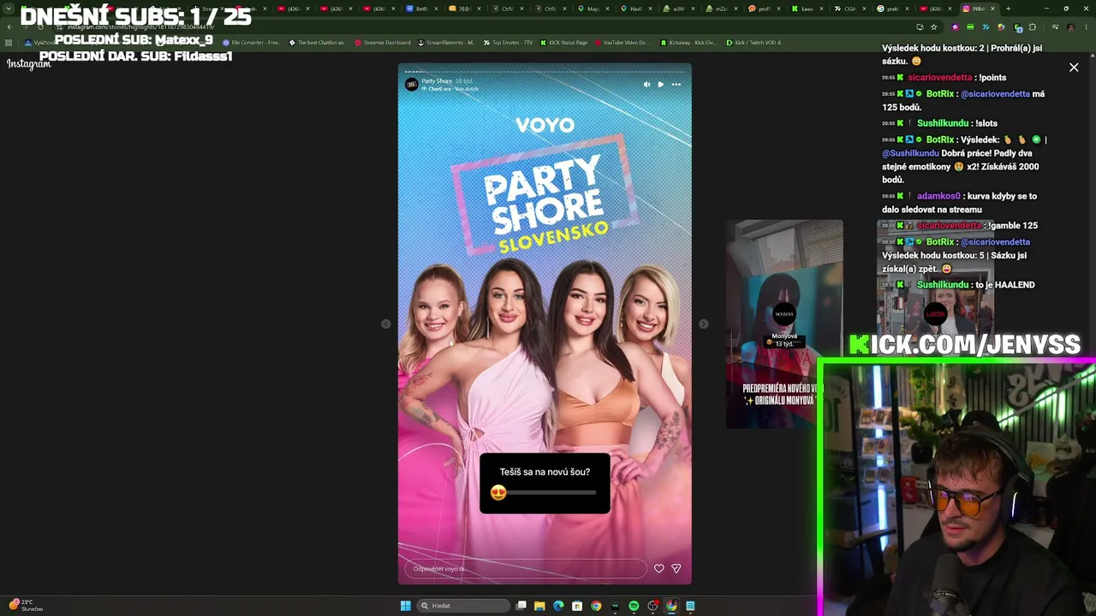Screen dimensions: 1096x616
Task: Open Task View on the taskbar
Action: coord(521,606)
